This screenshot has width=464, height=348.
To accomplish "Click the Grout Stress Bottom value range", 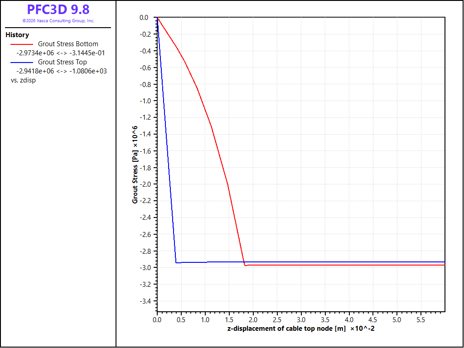I will (x=61, y=53).
